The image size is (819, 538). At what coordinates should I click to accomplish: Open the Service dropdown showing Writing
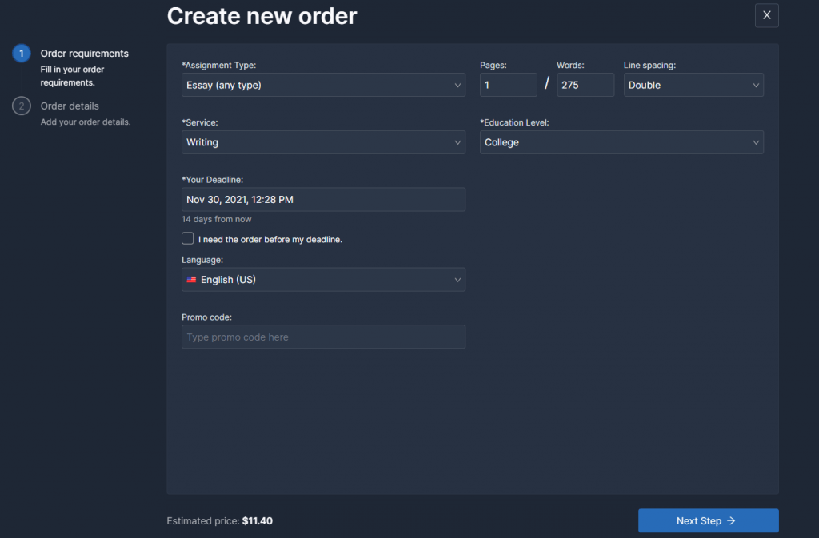[x=323, y=142]
